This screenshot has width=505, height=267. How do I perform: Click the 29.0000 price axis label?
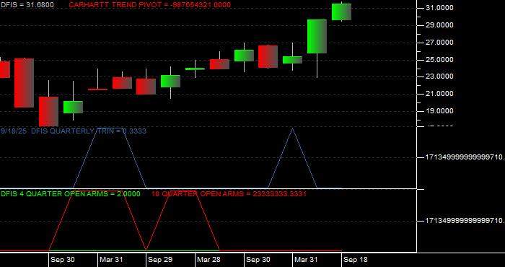click(439, 25)
